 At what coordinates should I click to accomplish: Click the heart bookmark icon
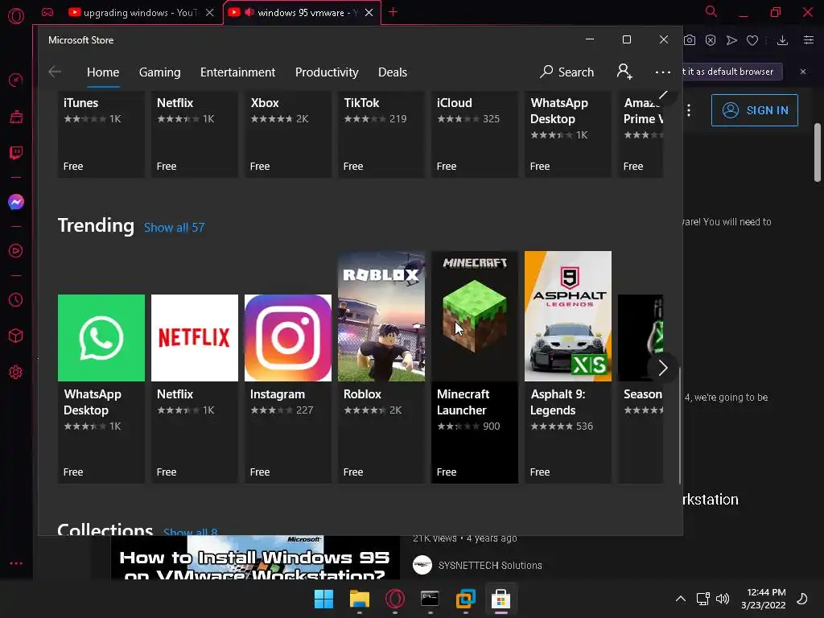tap(752, 40)
